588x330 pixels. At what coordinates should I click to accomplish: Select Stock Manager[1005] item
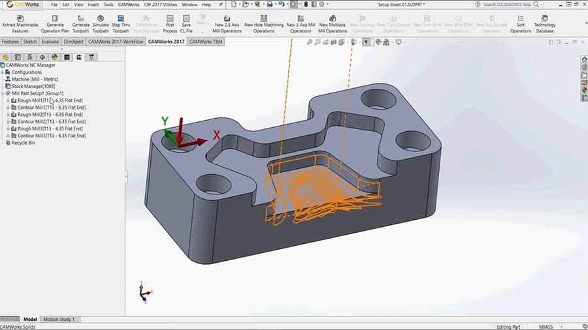(33, 87)
